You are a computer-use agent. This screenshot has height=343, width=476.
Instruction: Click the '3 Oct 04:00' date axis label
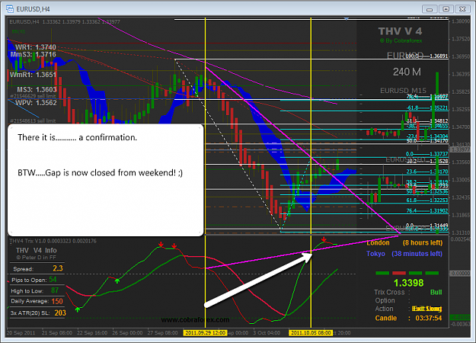(x=267, y=333)
